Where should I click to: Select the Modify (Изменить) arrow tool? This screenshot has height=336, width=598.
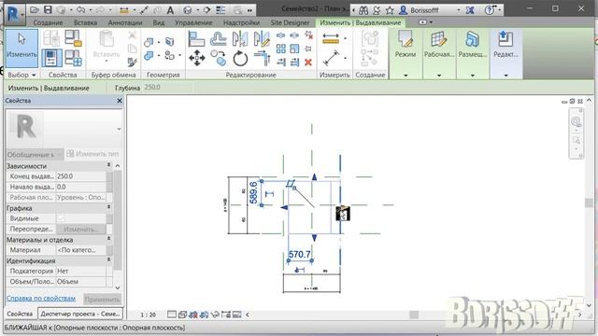tap(21, 48)
